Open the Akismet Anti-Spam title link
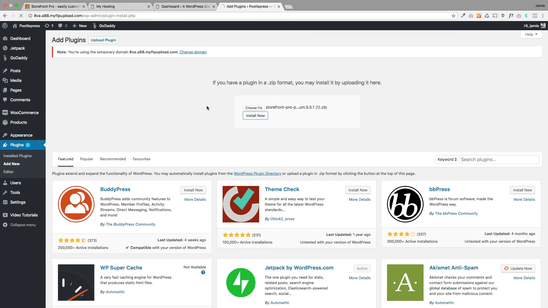This screenshot has width=548, height=308. click(x=454, y=268)
